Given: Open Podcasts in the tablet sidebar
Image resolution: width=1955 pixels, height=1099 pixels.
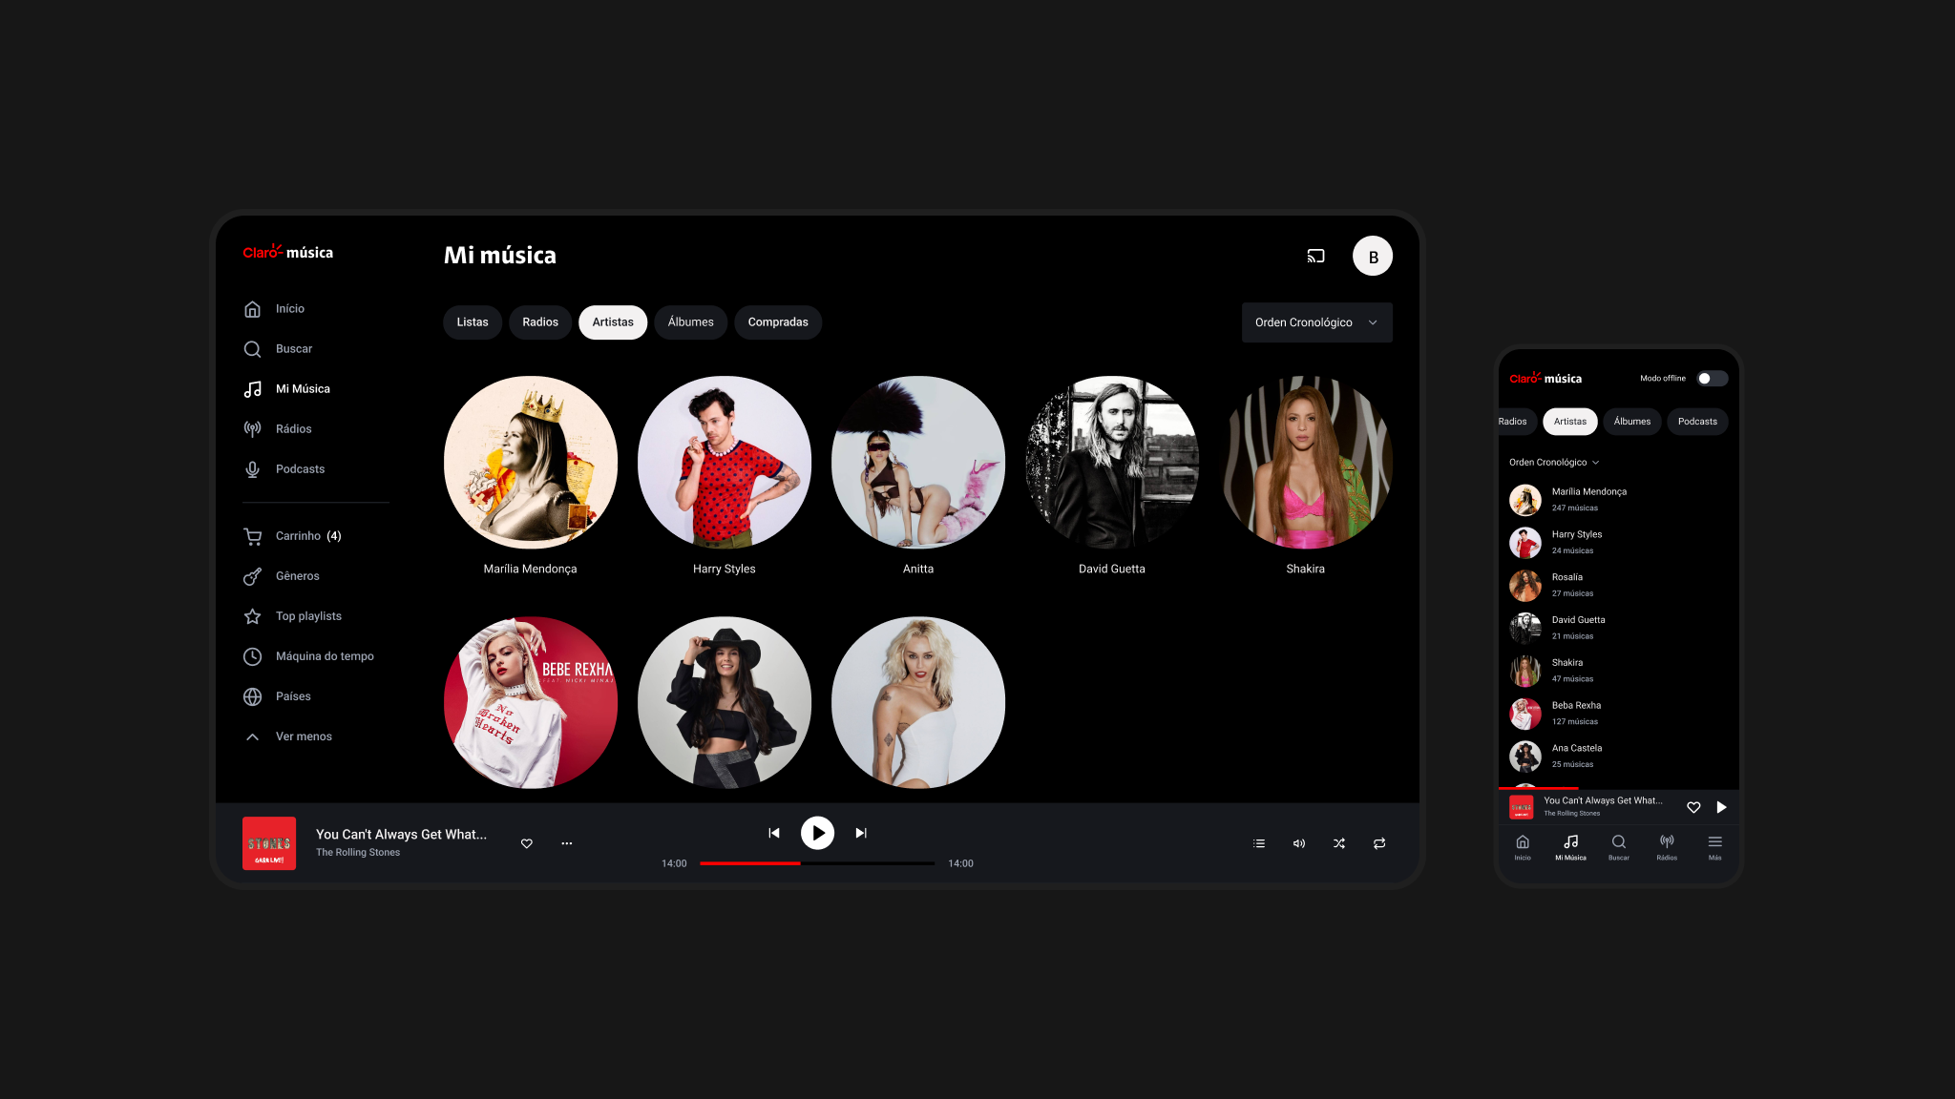Looking at the screenshot, I should [x=284, y=469].
